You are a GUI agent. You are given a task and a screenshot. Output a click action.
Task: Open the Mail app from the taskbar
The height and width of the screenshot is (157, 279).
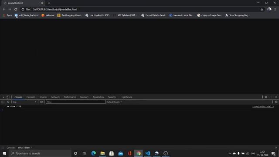(x=121, y=153)
